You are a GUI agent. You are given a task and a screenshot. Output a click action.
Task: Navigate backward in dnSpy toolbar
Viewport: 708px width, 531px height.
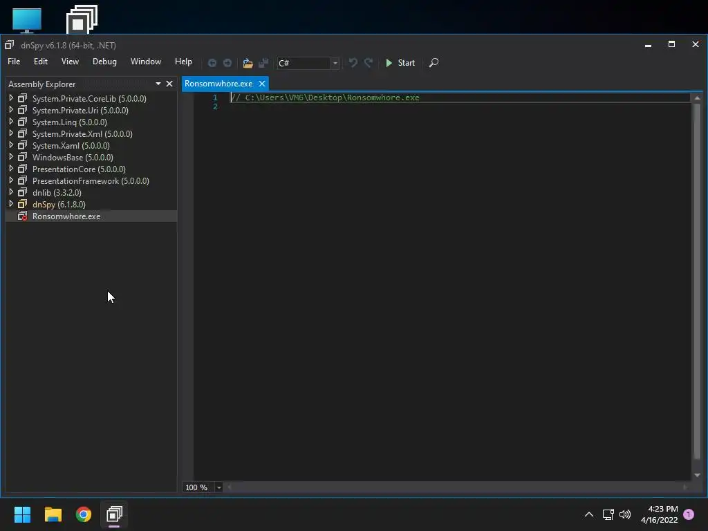coord(212,63)
